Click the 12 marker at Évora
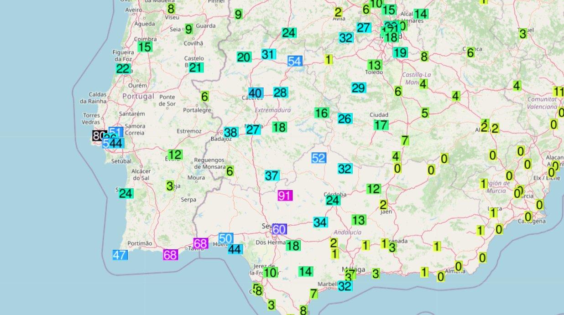Viewport: 564px width, 315px height. click(175, 155)
